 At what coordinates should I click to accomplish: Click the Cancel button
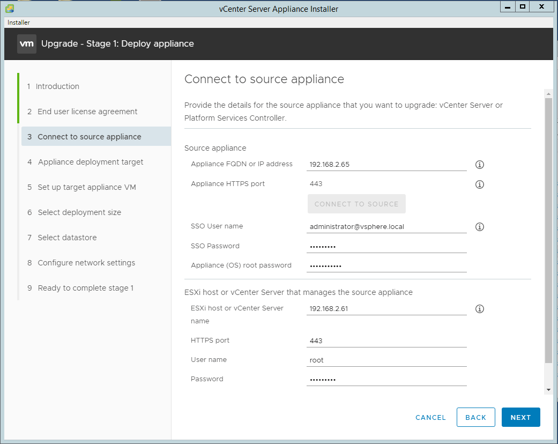pos(430,417)
